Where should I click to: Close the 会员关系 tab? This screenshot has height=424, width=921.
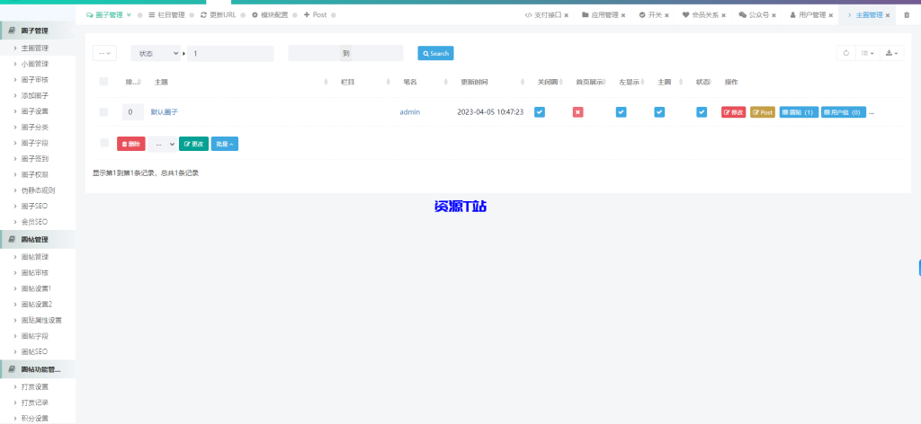(x=724, y=15)
